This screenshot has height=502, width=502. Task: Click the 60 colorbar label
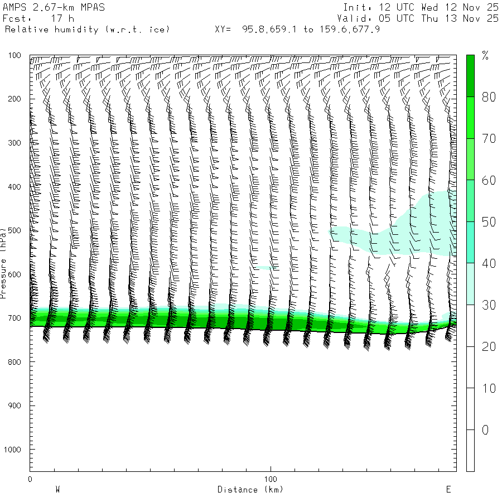point(489,180)
